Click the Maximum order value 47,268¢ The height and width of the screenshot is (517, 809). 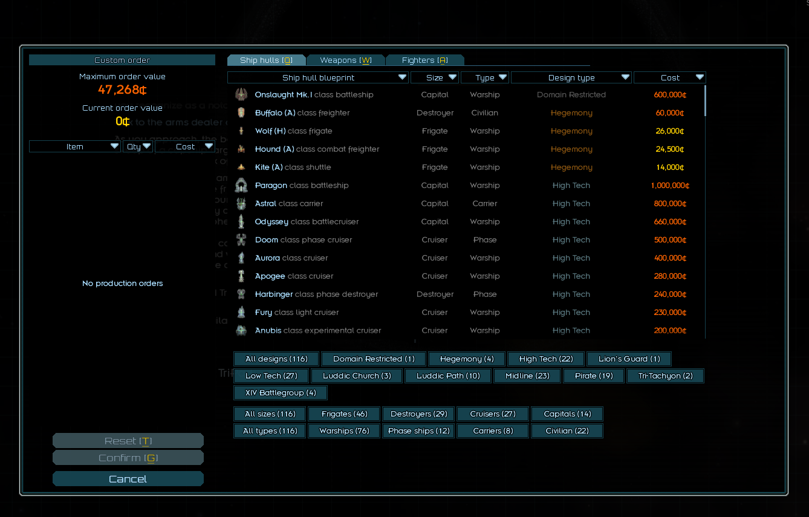[x=122, y=90]
